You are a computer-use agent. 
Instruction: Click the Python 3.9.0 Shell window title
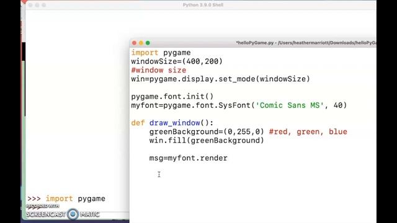tap(203, 5)
